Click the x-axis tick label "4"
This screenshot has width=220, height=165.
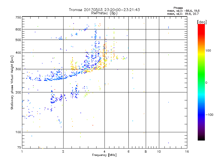tap(105, 152)
